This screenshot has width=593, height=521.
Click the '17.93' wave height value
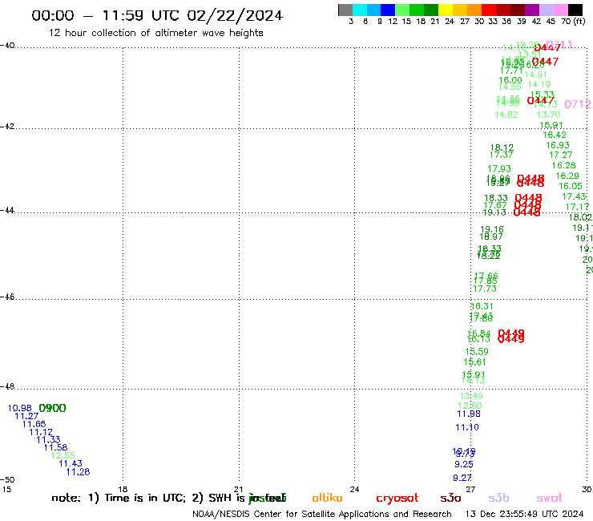pos(498,169)
